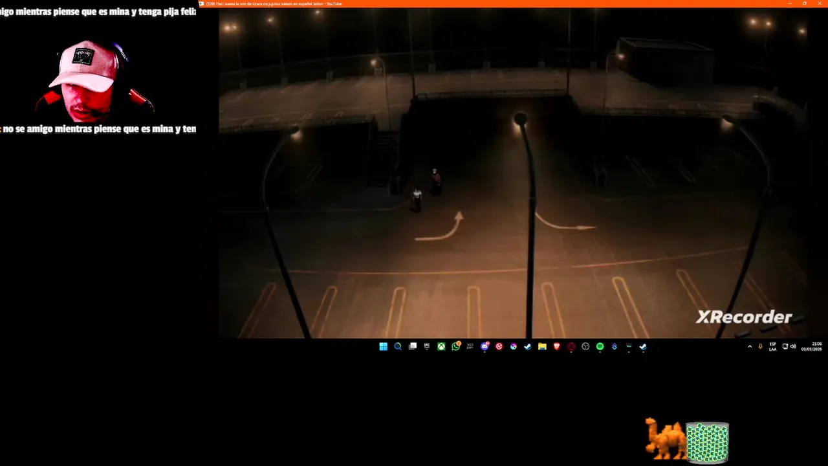
Task: Show hidden system tray icons chevron
Action: point(750,346)
